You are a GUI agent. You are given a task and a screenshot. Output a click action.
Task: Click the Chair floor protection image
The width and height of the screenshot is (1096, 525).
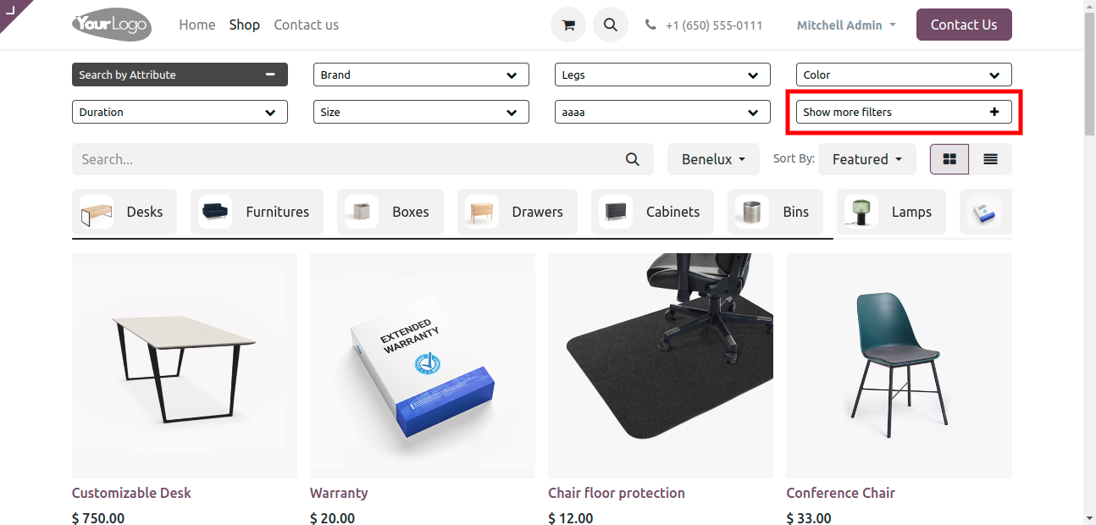[661, 366]
